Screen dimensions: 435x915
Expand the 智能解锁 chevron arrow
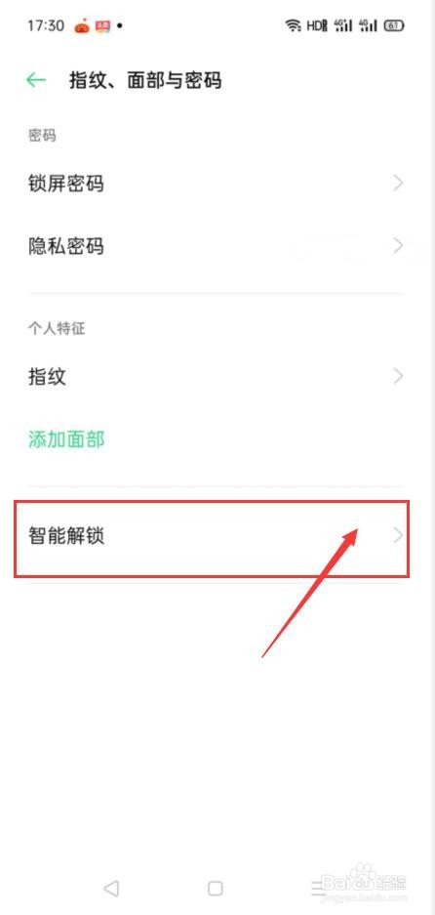pyautogui.click(x=398, y=535)
